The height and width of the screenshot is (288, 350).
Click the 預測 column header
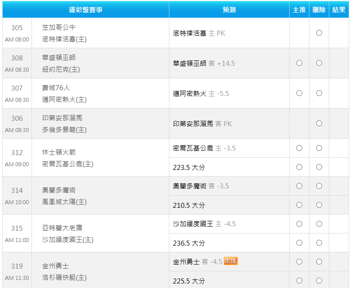(229, 9)
